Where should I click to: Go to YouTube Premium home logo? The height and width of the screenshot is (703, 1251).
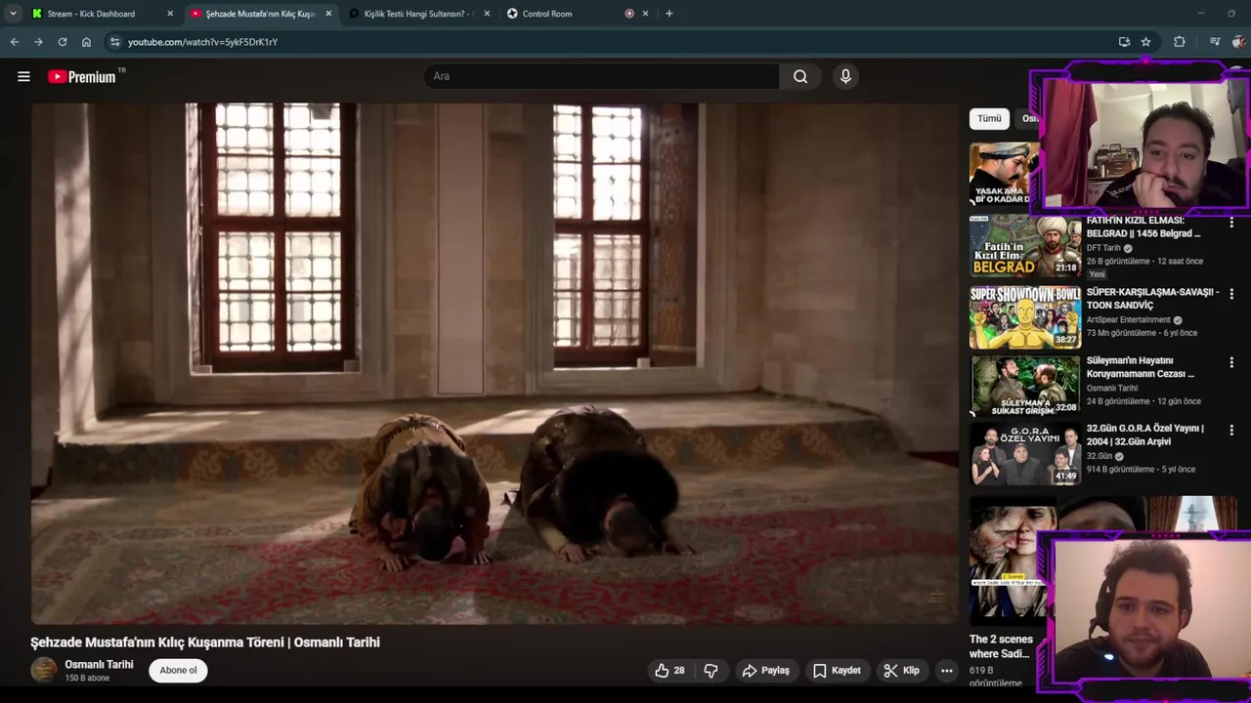point(82,76)
